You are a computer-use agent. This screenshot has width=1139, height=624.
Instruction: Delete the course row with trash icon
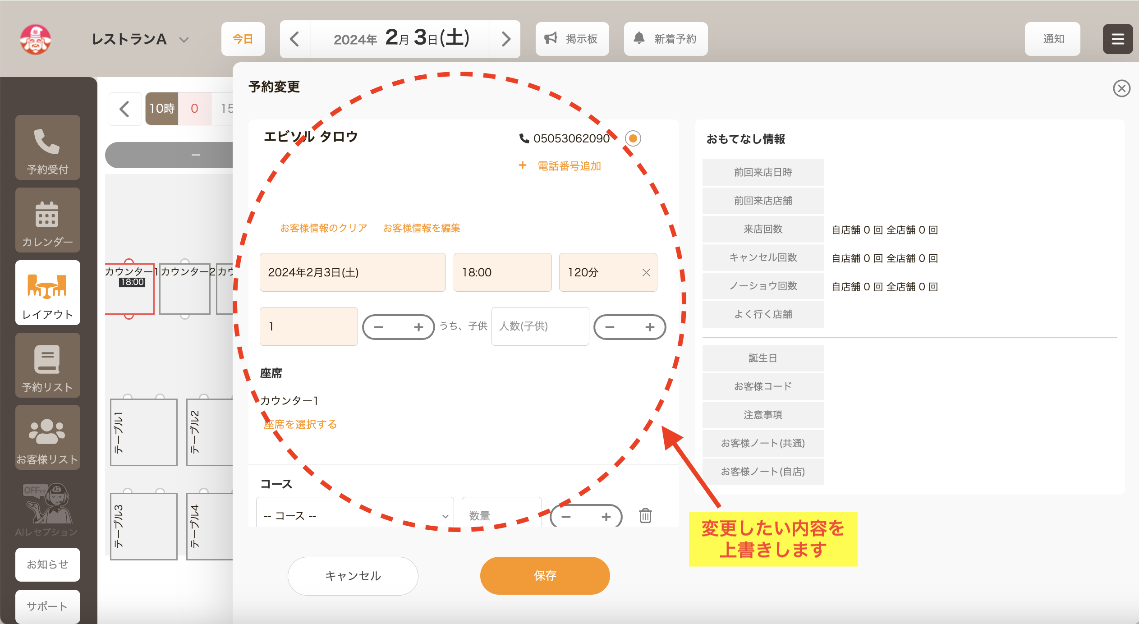point(645,515)
